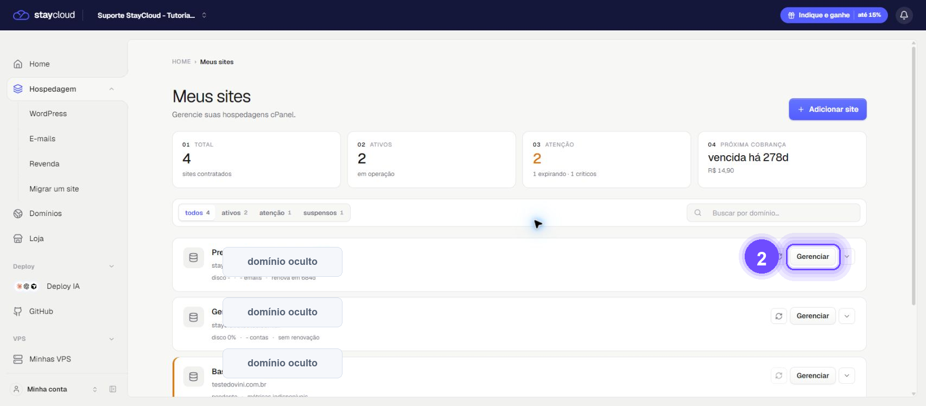Image resolution: width=926 pixels, height=406 pixels.
Task: Click the TOTAL sites card
Action: pos(256,160)
